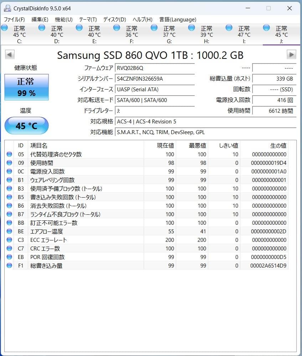Click the しきい値 column header

pyautogui.click(x=224, y=146)
